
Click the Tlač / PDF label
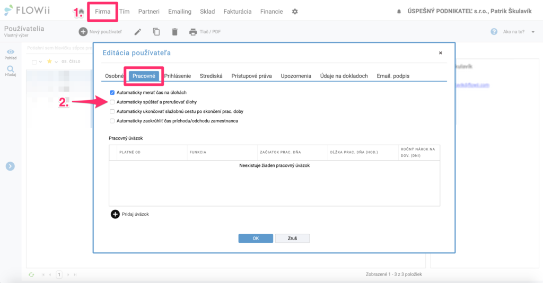pos(210,32)
